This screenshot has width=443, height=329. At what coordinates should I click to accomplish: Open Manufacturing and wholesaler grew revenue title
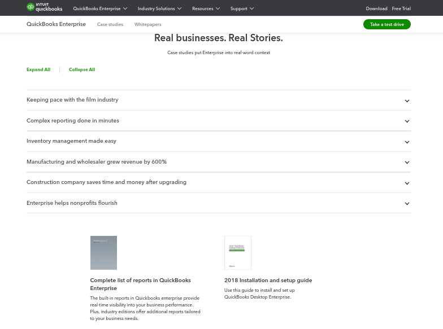click(96, 162)
